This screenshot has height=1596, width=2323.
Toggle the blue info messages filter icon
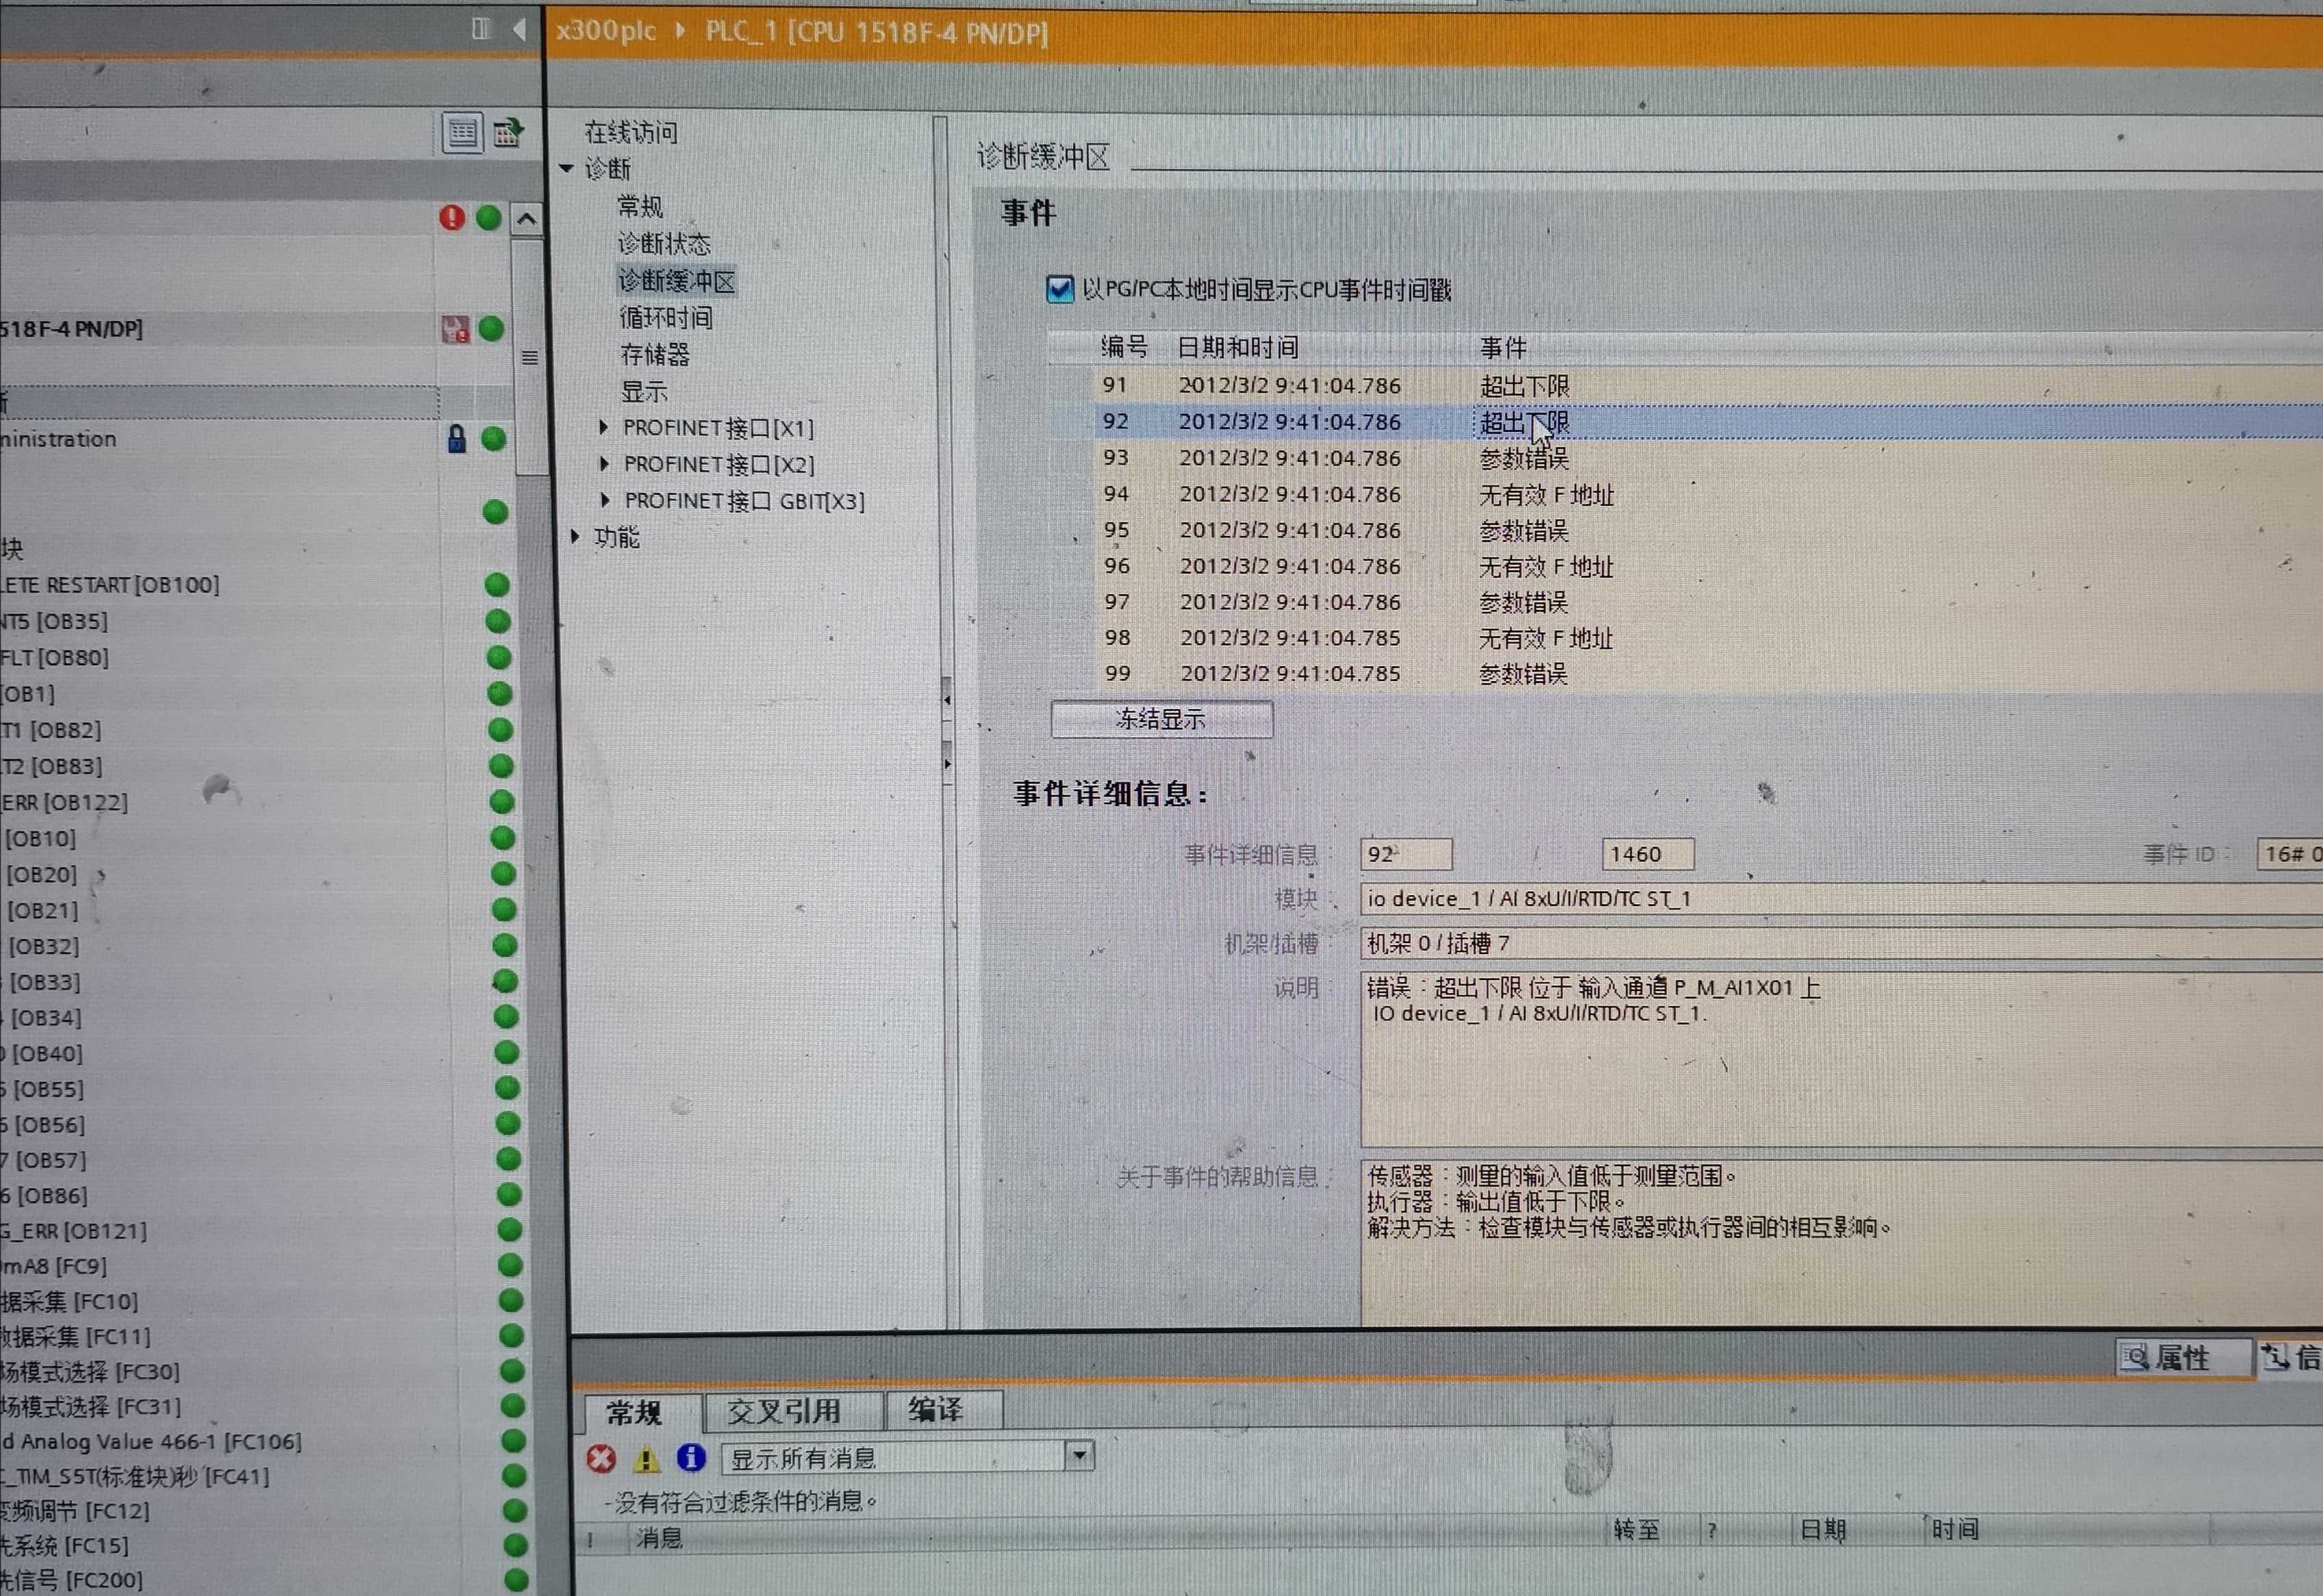[691, 1458]
